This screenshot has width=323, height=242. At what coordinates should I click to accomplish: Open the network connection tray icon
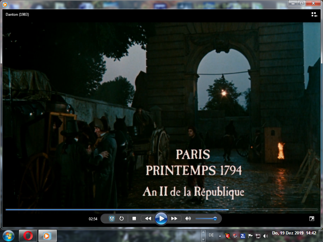coord(258,236)
